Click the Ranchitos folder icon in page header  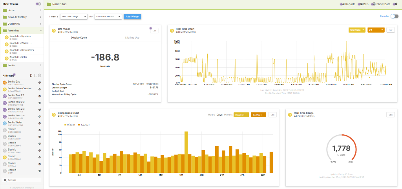49,4
